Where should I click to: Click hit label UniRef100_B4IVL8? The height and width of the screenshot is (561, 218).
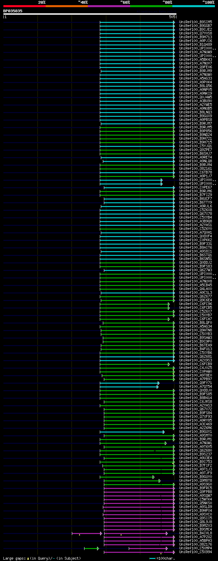coord(196,533)
